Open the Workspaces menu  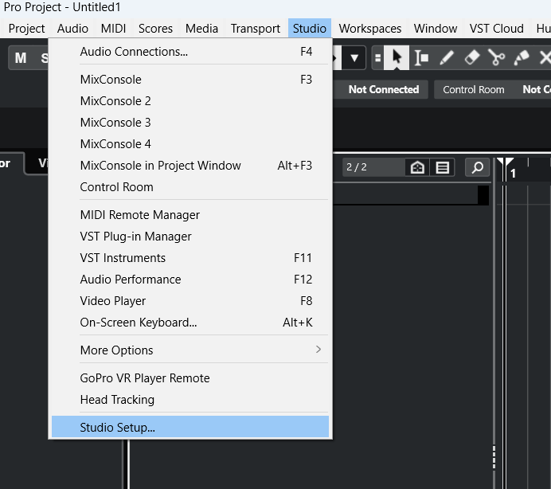(370, 29)
